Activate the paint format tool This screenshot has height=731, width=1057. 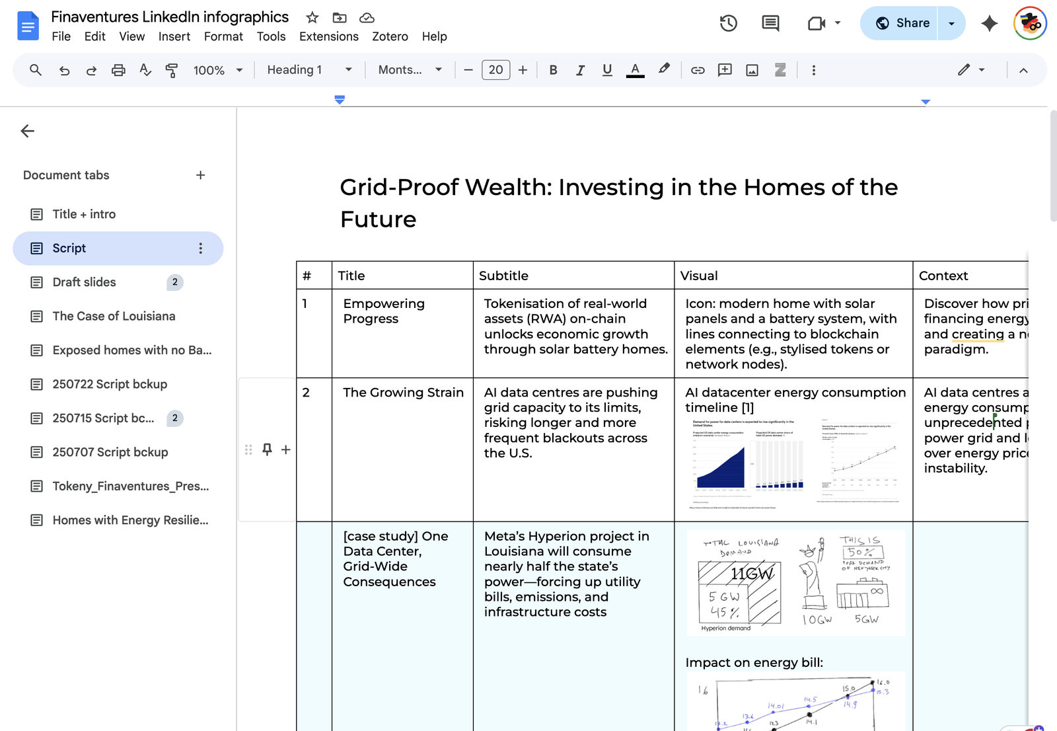[x=172, y=70]
